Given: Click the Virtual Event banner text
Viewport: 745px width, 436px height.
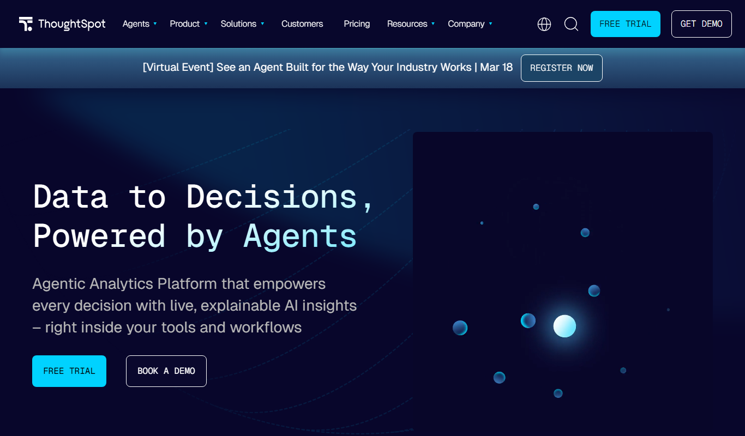Looking at the screenshot, I should coord(328,68).
